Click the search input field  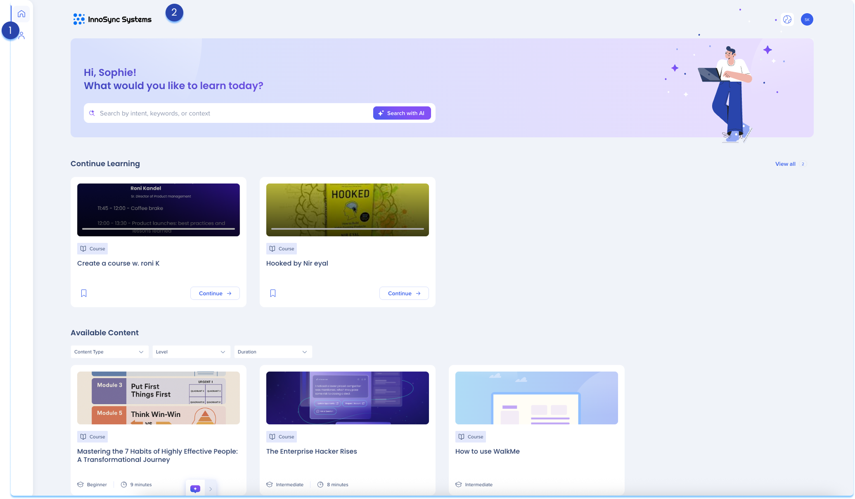coord(231,113)
